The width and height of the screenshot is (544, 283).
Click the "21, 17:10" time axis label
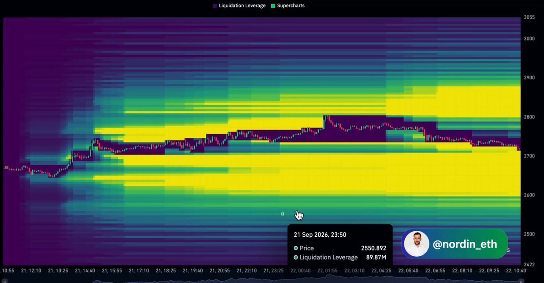click(139, 270)
